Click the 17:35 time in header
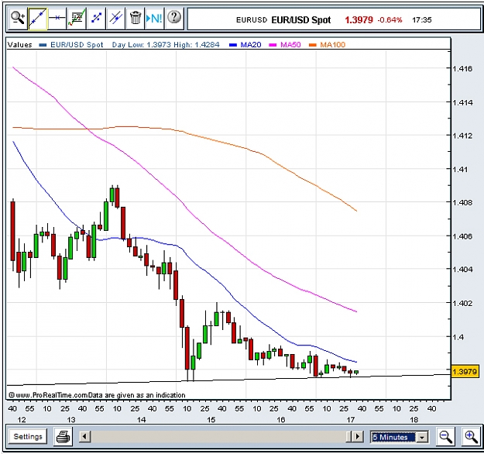 point(421,20)
